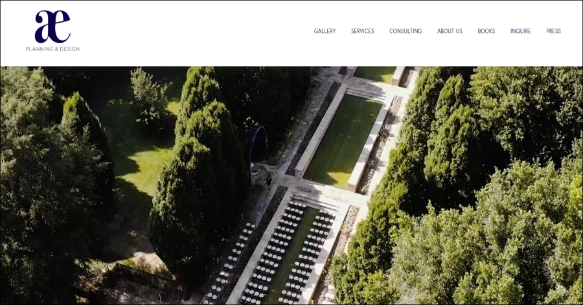Go to the Services page

click(363, 31)
